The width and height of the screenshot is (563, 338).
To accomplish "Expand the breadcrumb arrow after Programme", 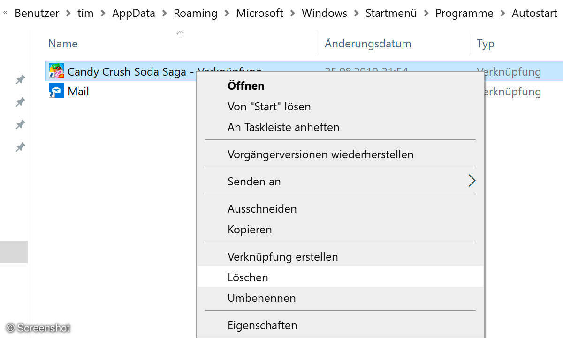I will point(502,13).
